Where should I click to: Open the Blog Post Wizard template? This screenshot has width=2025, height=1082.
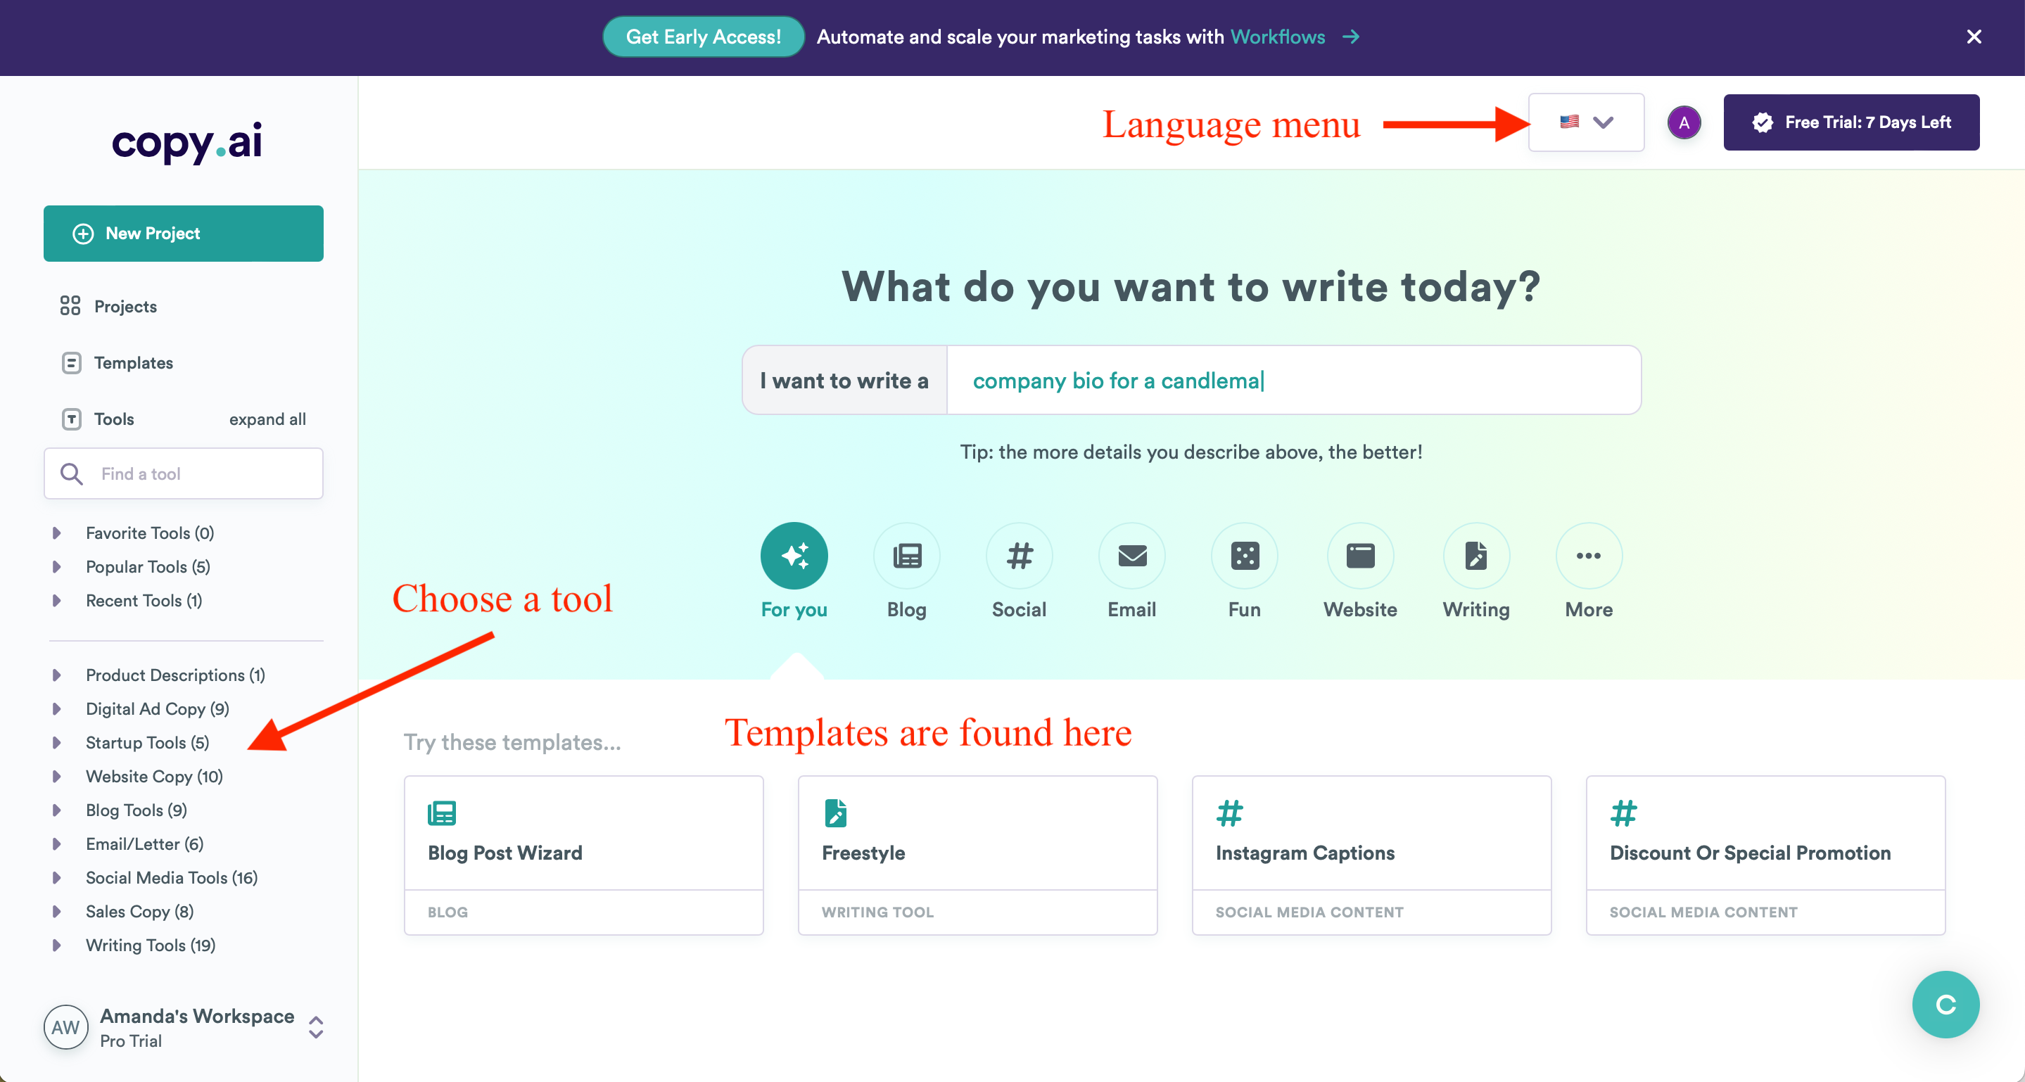click(583, 855)
